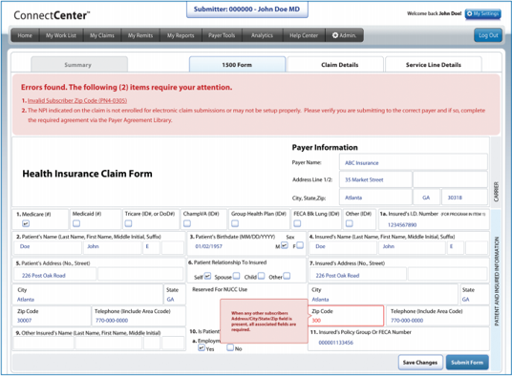Click the patient's Zip Code 30007 field
Viewport: 512px width, 377px height.
pyautogui.click(x=52, y=316)
